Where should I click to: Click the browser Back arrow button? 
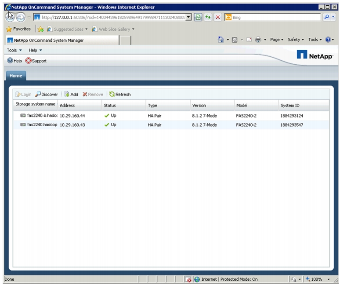pyautogui.click(x=10, y=17)
